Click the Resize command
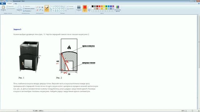Viewport: 200px width, 112px height. pyautogui.click(x=29, y=8)
